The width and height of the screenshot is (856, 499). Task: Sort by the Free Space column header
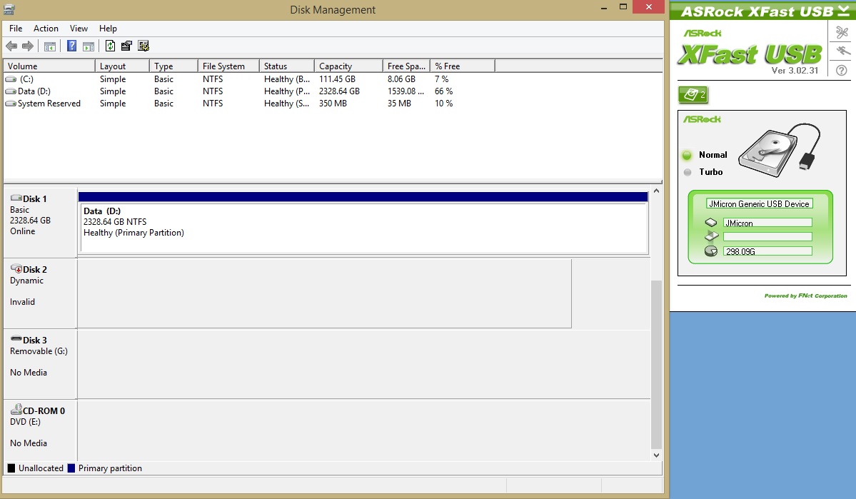tap(407, 66)
